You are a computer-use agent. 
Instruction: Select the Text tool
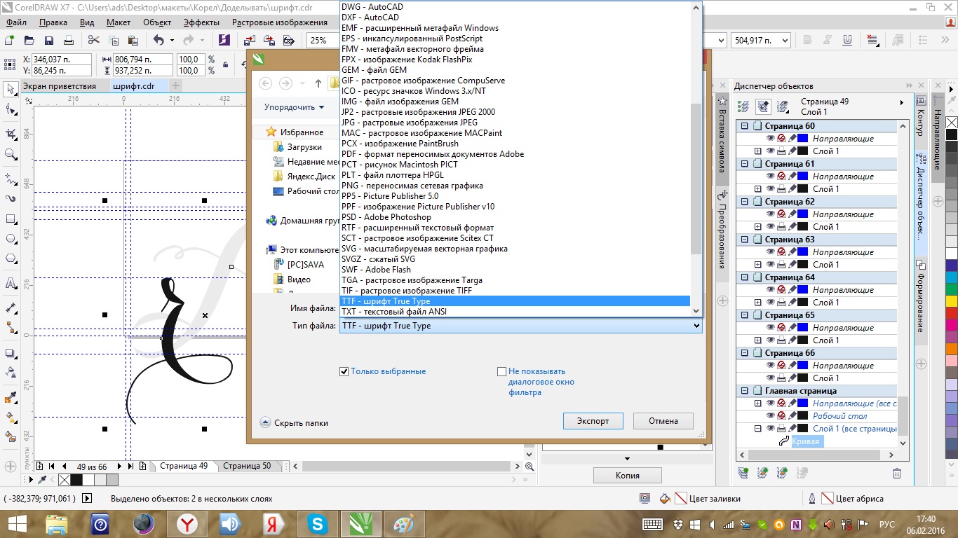tap(11, 284)
